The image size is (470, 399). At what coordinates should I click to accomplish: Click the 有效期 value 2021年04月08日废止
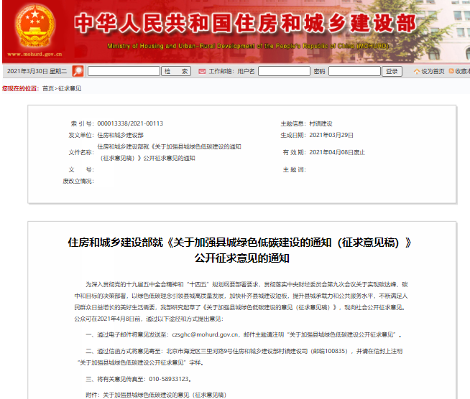pos(337,153)
